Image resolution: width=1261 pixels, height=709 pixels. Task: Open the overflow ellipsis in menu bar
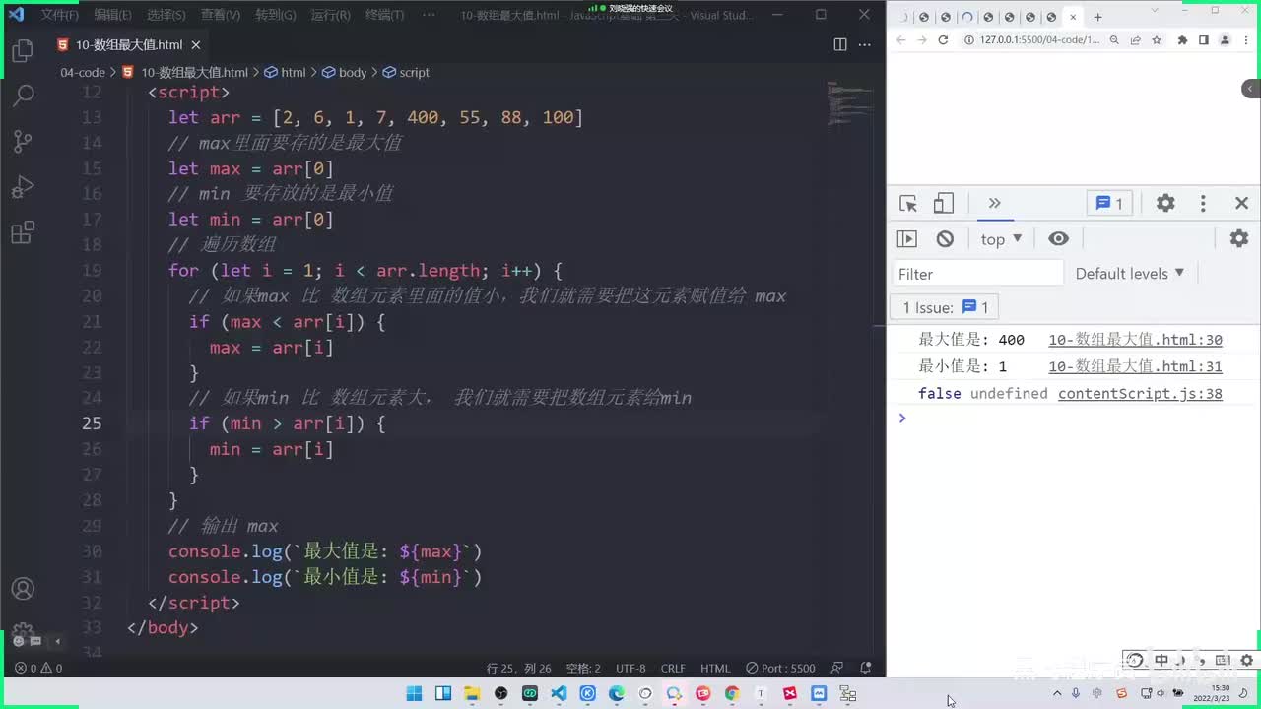point(429,15)
